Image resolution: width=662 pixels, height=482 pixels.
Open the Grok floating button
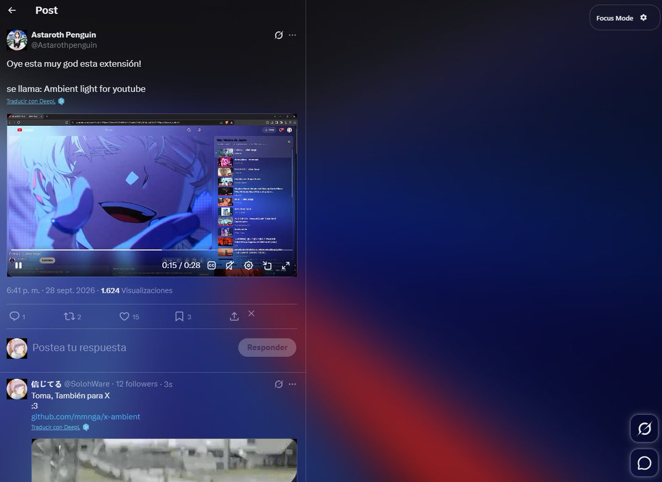[644, 429]
